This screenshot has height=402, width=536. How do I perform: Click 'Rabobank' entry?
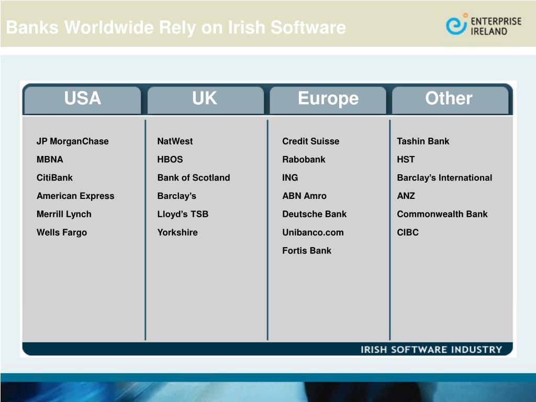click(304, 159)
